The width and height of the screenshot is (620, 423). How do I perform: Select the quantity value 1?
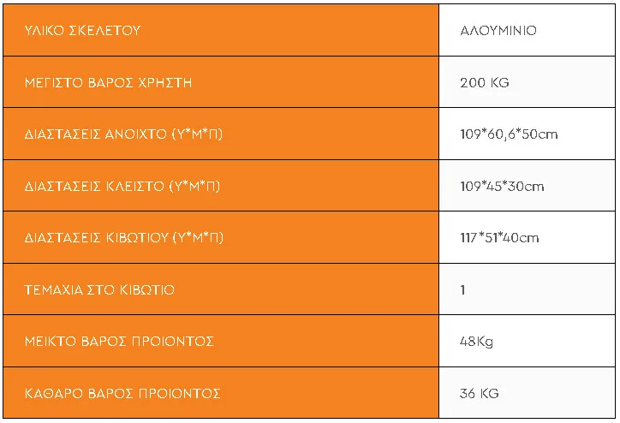(x=462, y=289)
